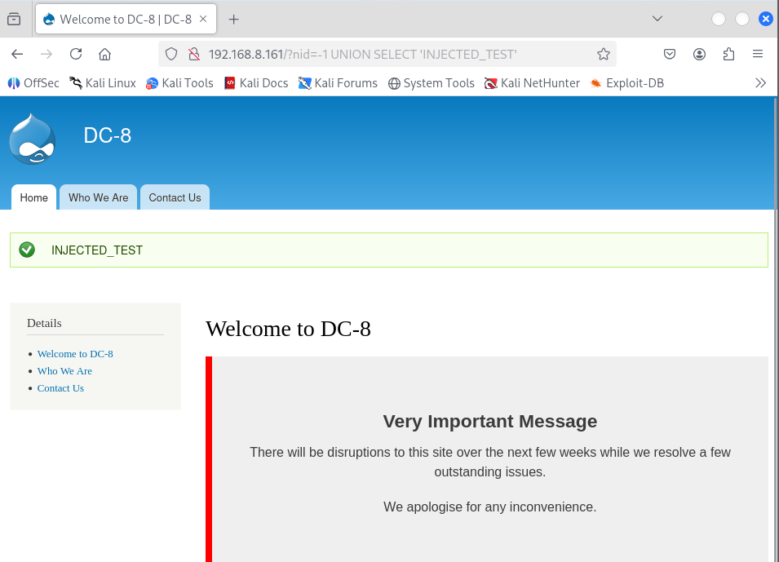This screenshot has width=779, height=562.
Task: Bookmark this page with the star icon
Action: point(603,54)
